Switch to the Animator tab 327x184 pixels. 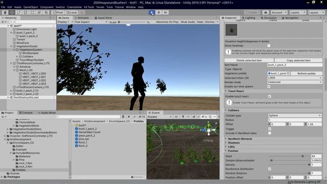point(82,18)
